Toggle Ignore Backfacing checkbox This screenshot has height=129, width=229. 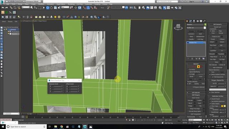pyautogui.click(x=188, y=72)
